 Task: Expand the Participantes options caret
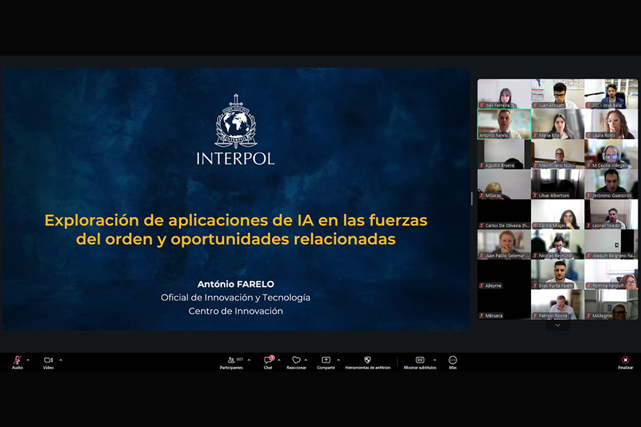[x=249, y=360]
